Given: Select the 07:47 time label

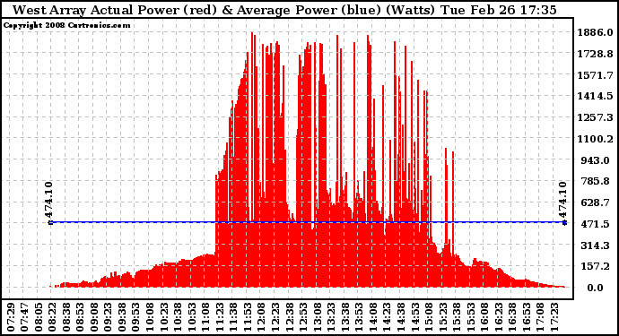Looking at the screenshot, I should click(25, 317).
